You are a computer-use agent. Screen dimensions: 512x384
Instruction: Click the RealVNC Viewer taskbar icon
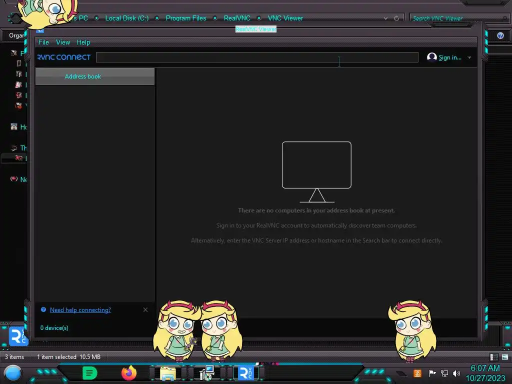coord(246,373)
